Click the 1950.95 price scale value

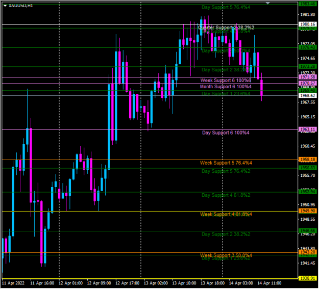point(308,204)
